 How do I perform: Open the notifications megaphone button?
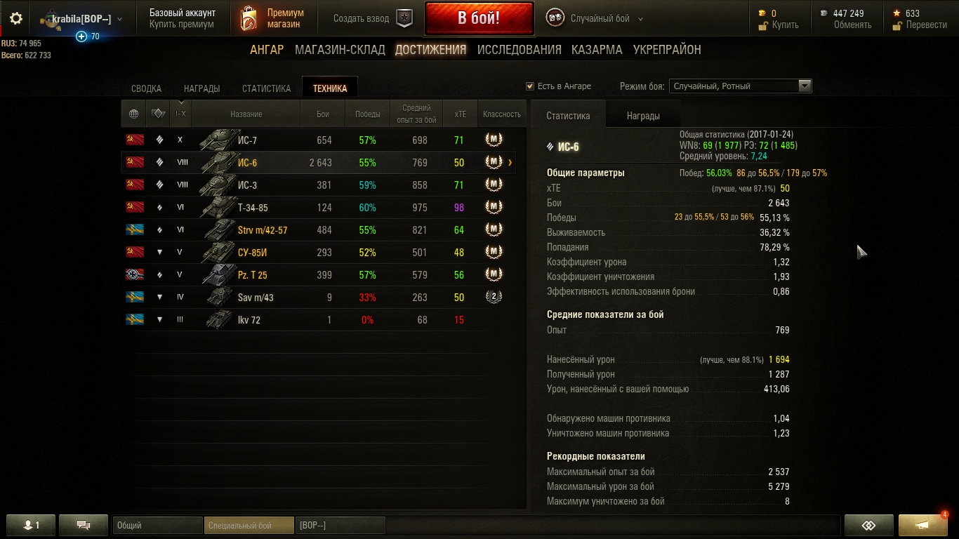coord(923,525)
